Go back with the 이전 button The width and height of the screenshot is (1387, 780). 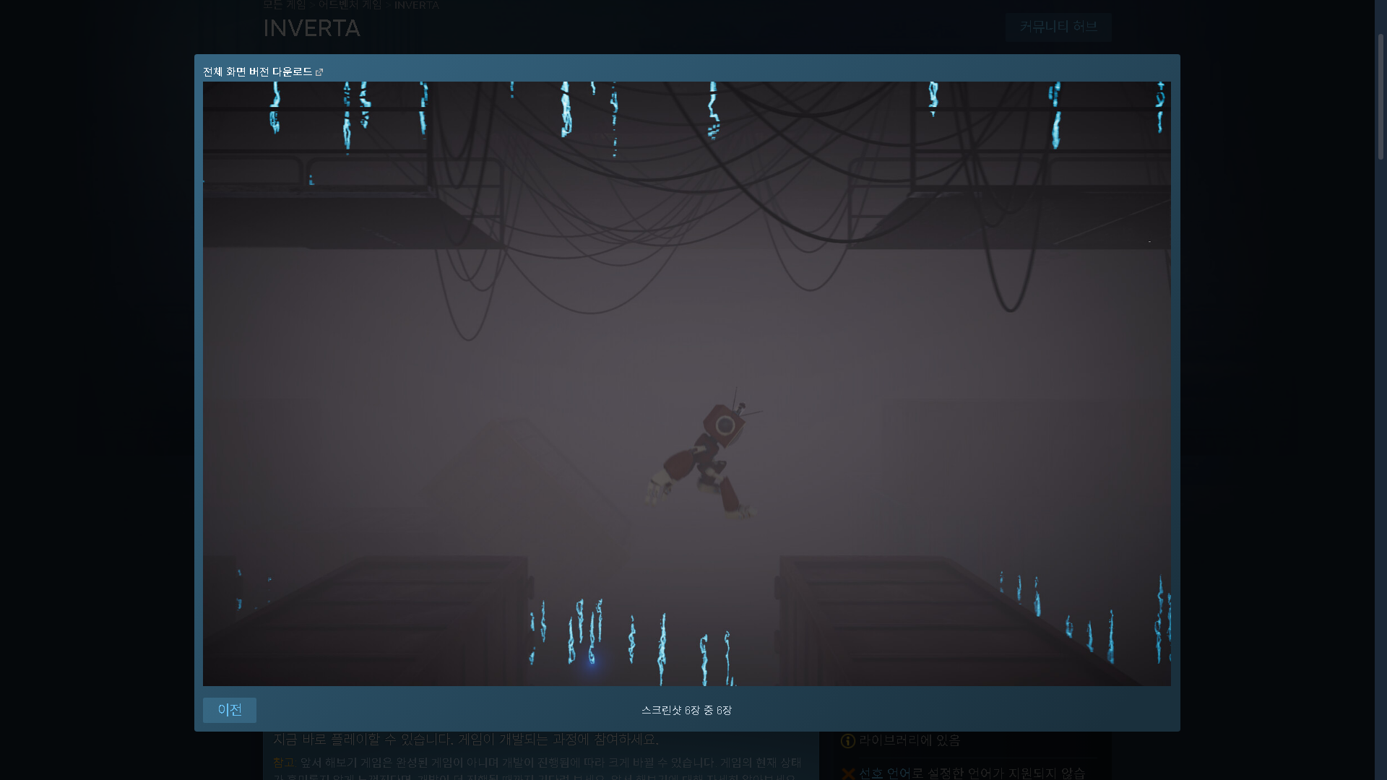click(x=230, y=710)
